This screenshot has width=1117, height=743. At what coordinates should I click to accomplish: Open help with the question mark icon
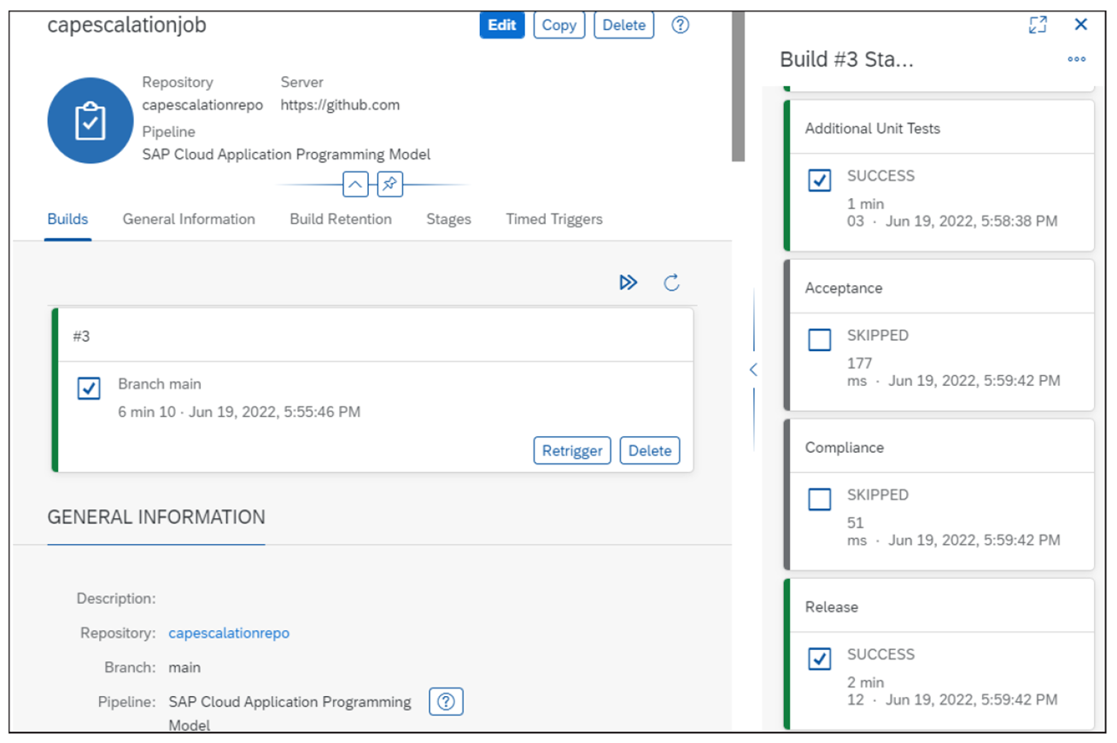pyautogui.click(x=681, y=25)
